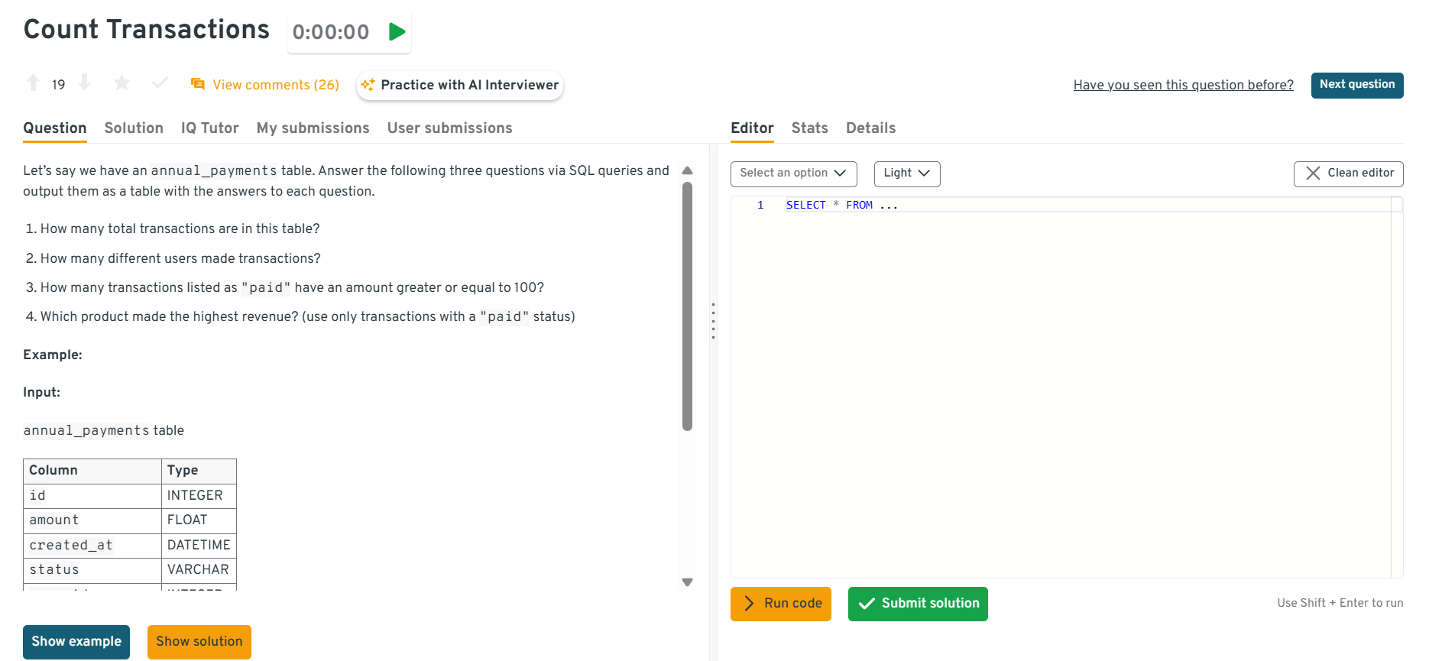Image resolution: width=1429 pixels, height=661 pixels.
Task: Open the IQ Tutor tab
Action: pos(209,128)
